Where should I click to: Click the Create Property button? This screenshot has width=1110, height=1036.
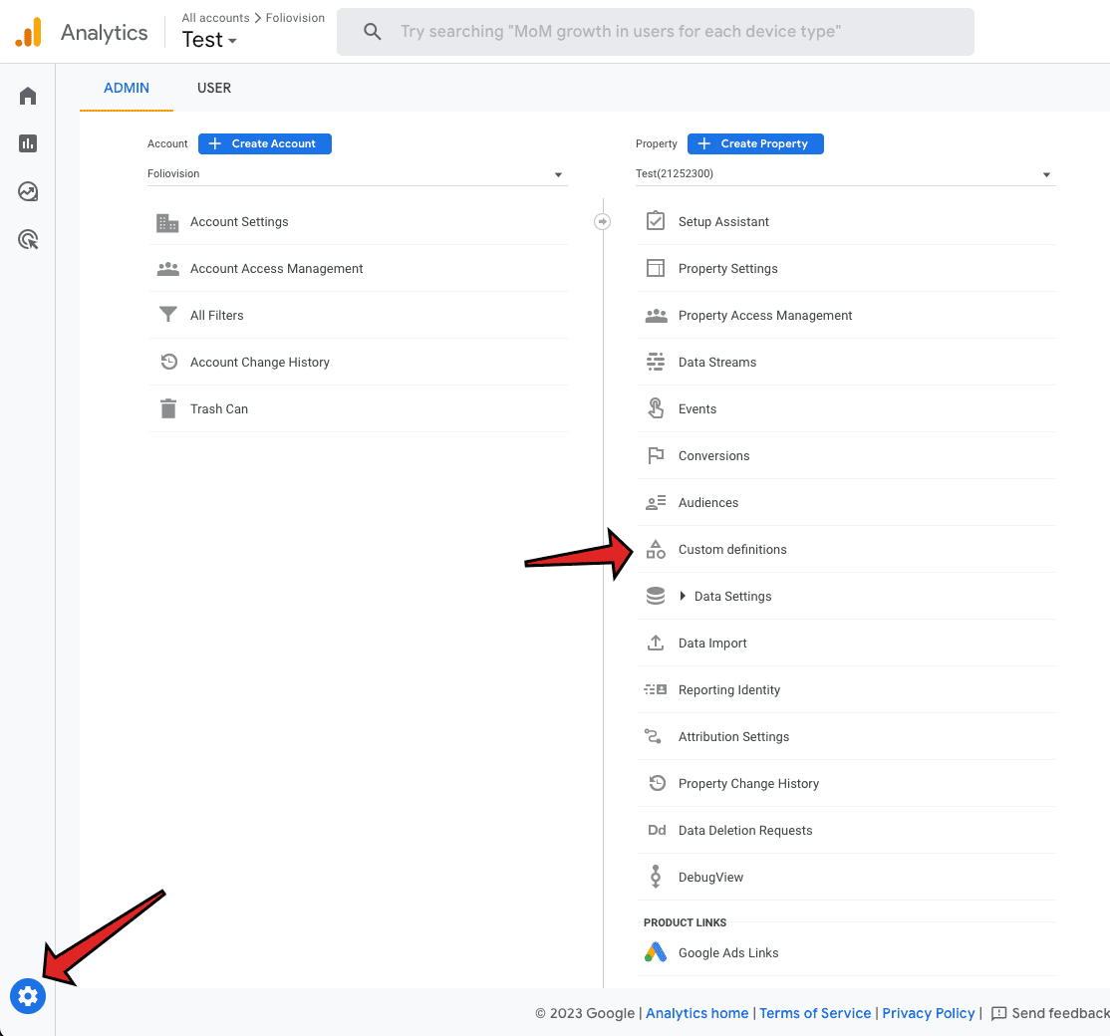(x=755, y=143)
